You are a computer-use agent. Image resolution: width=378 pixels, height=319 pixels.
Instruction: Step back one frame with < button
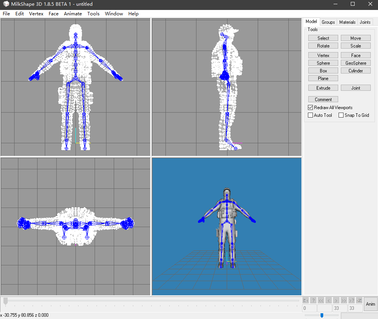(x=328, y=300)
